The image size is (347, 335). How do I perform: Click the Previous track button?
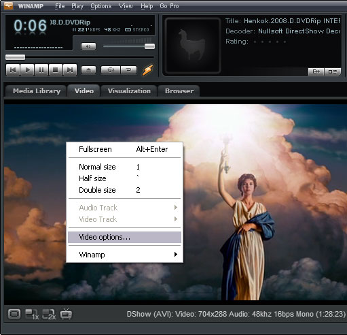(x=13, y=69)
